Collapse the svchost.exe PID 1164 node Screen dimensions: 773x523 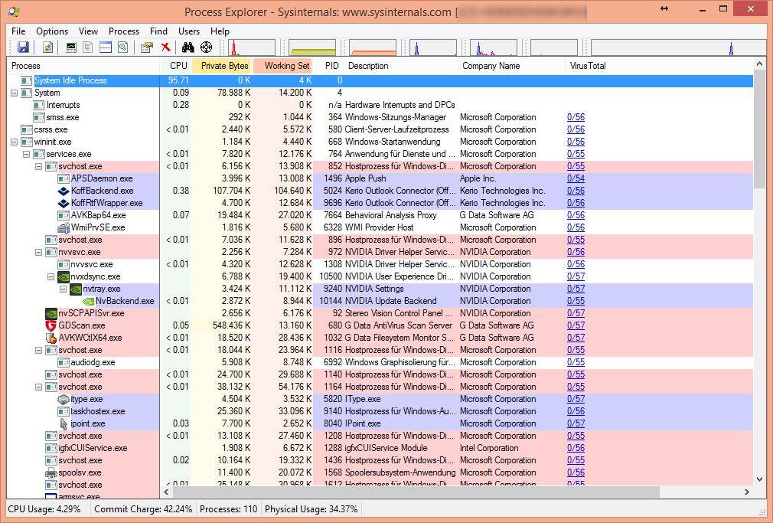(38, 387)
